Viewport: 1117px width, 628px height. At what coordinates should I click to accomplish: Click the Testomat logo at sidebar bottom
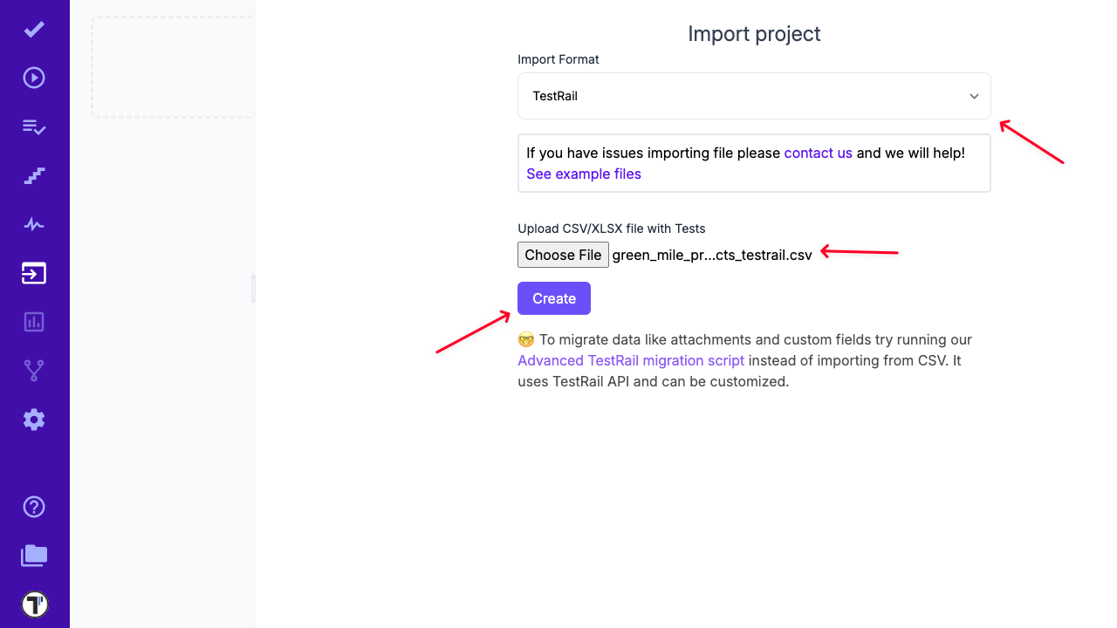pos(34,604)
